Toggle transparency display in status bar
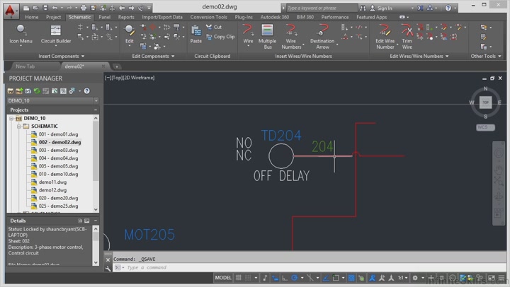 351,278
